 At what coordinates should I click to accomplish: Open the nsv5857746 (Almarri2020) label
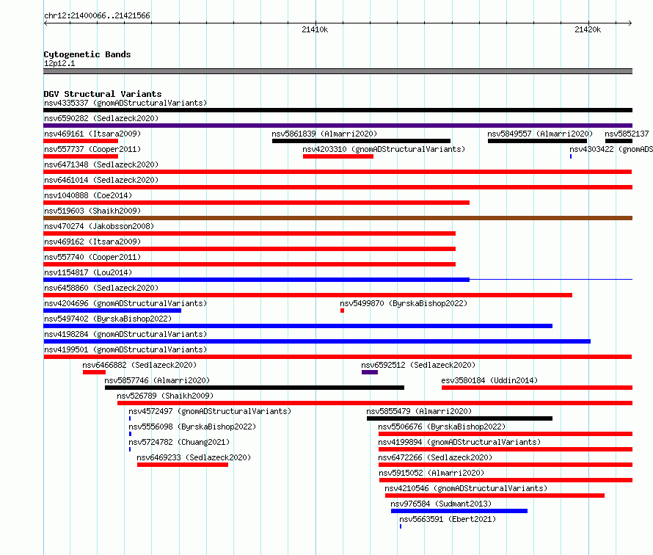(x=157, y=380)
